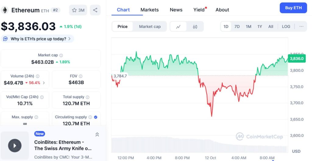This screenshot has width=312, height=161.
Task: Switch to candlestick chart icon
Action: [195, 26]
